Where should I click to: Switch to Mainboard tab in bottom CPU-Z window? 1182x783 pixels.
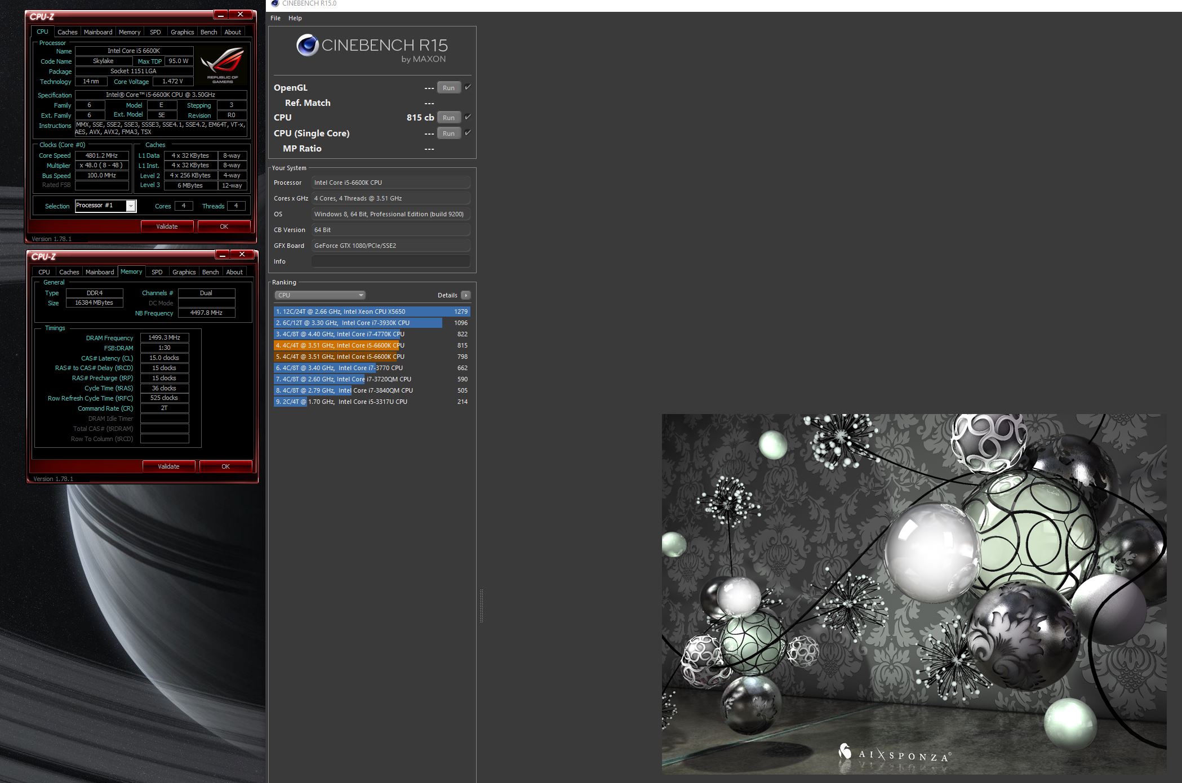pyautogui.click(x=100, y=272)
